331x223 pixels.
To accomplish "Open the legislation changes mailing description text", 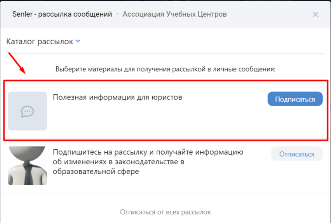I will point(148,162).
